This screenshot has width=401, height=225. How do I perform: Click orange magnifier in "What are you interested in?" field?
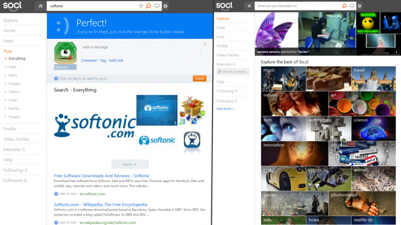click(344, 6)
